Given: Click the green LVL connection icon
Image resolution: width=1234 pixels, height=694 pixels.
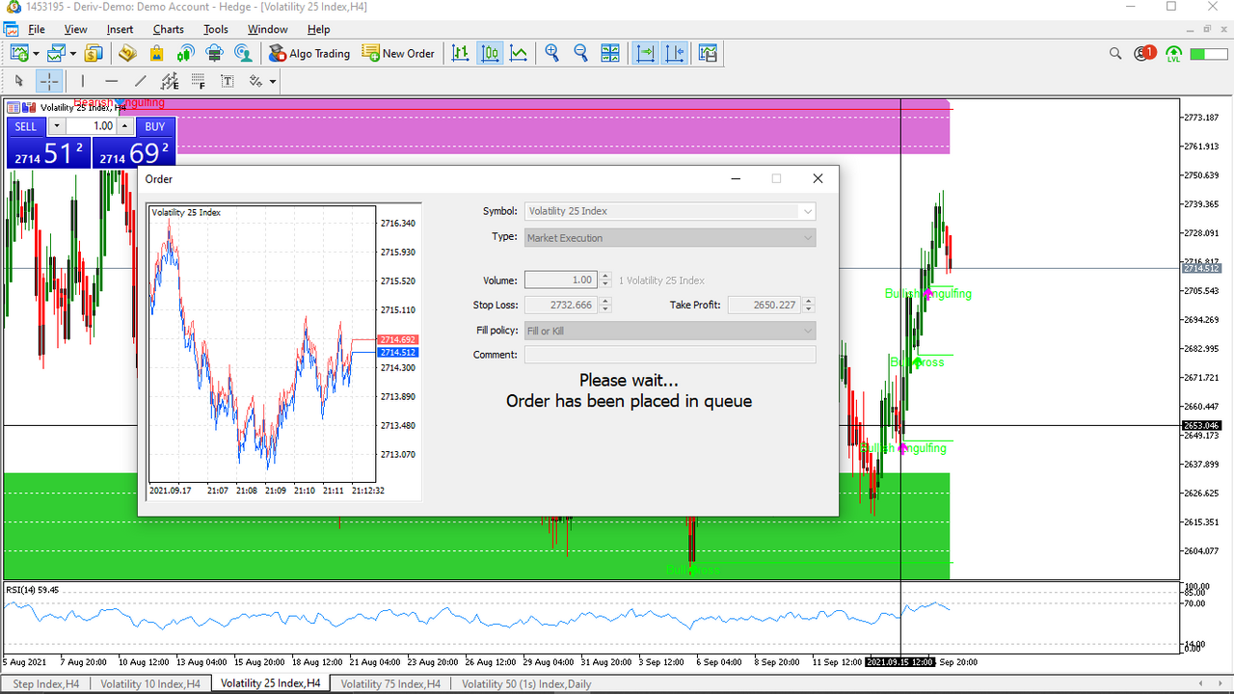Looking at the screenshot, I should point(1173,54).
